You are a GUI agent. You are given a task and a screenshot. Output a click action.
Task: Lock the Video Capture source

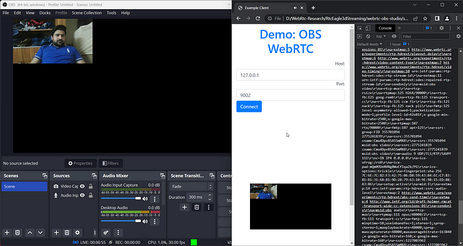91,186
